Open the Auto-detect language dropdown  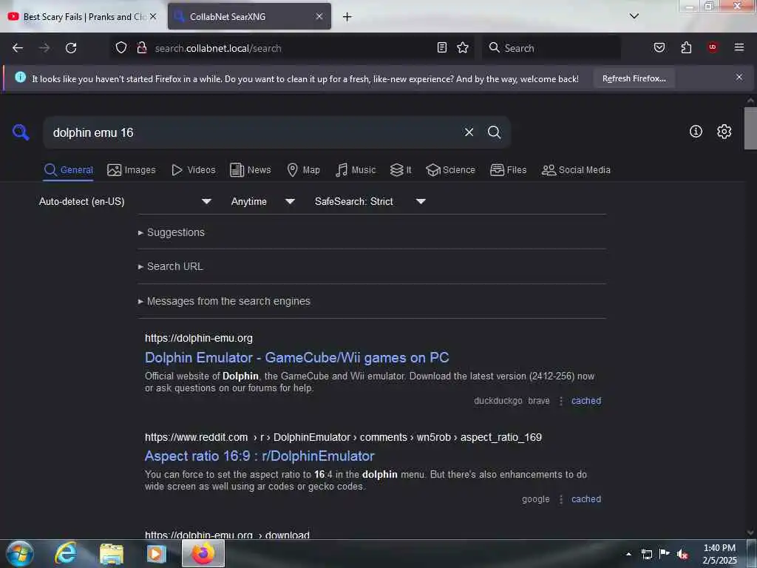[x=125, y=201]
